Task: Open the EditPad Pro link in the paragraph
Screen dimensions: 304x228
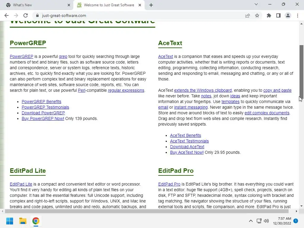Action: click(x=169, y=184)
